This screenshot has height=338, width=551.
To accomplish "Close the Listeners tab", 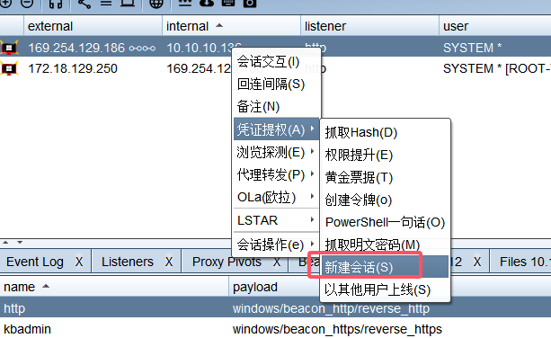I will click(169, 262).
